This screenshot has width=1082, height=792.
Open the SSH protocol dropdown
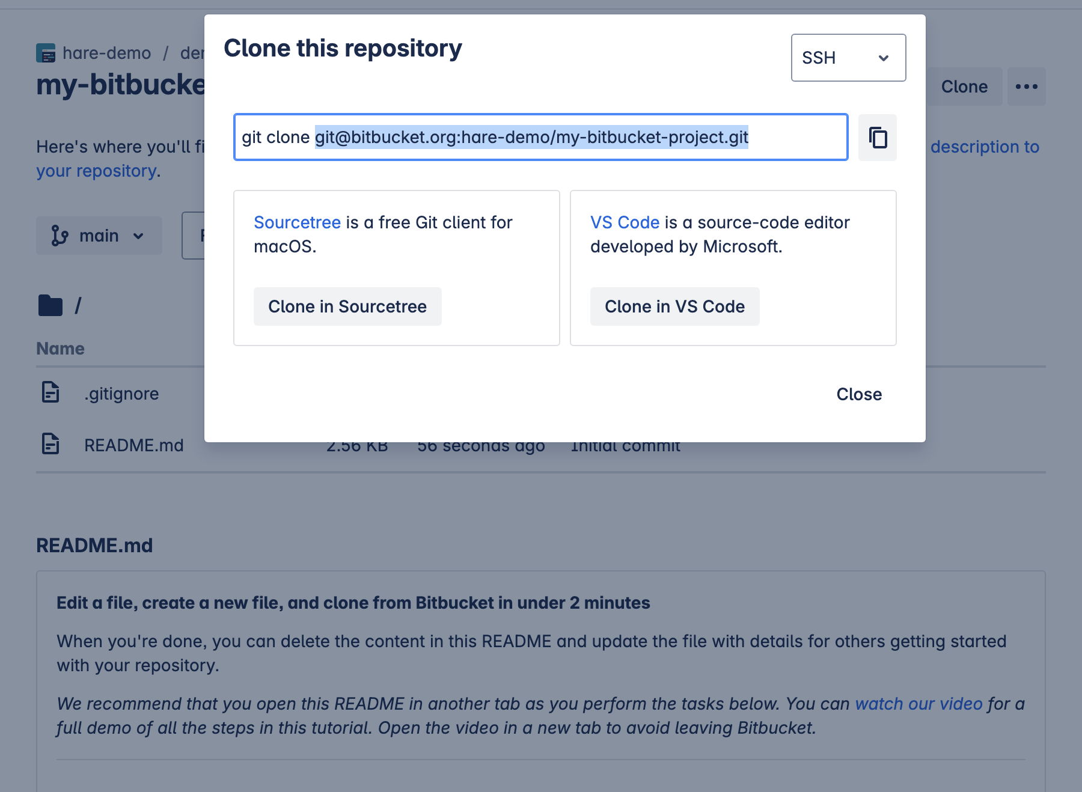pyautogui.click(x=848, y=58)
